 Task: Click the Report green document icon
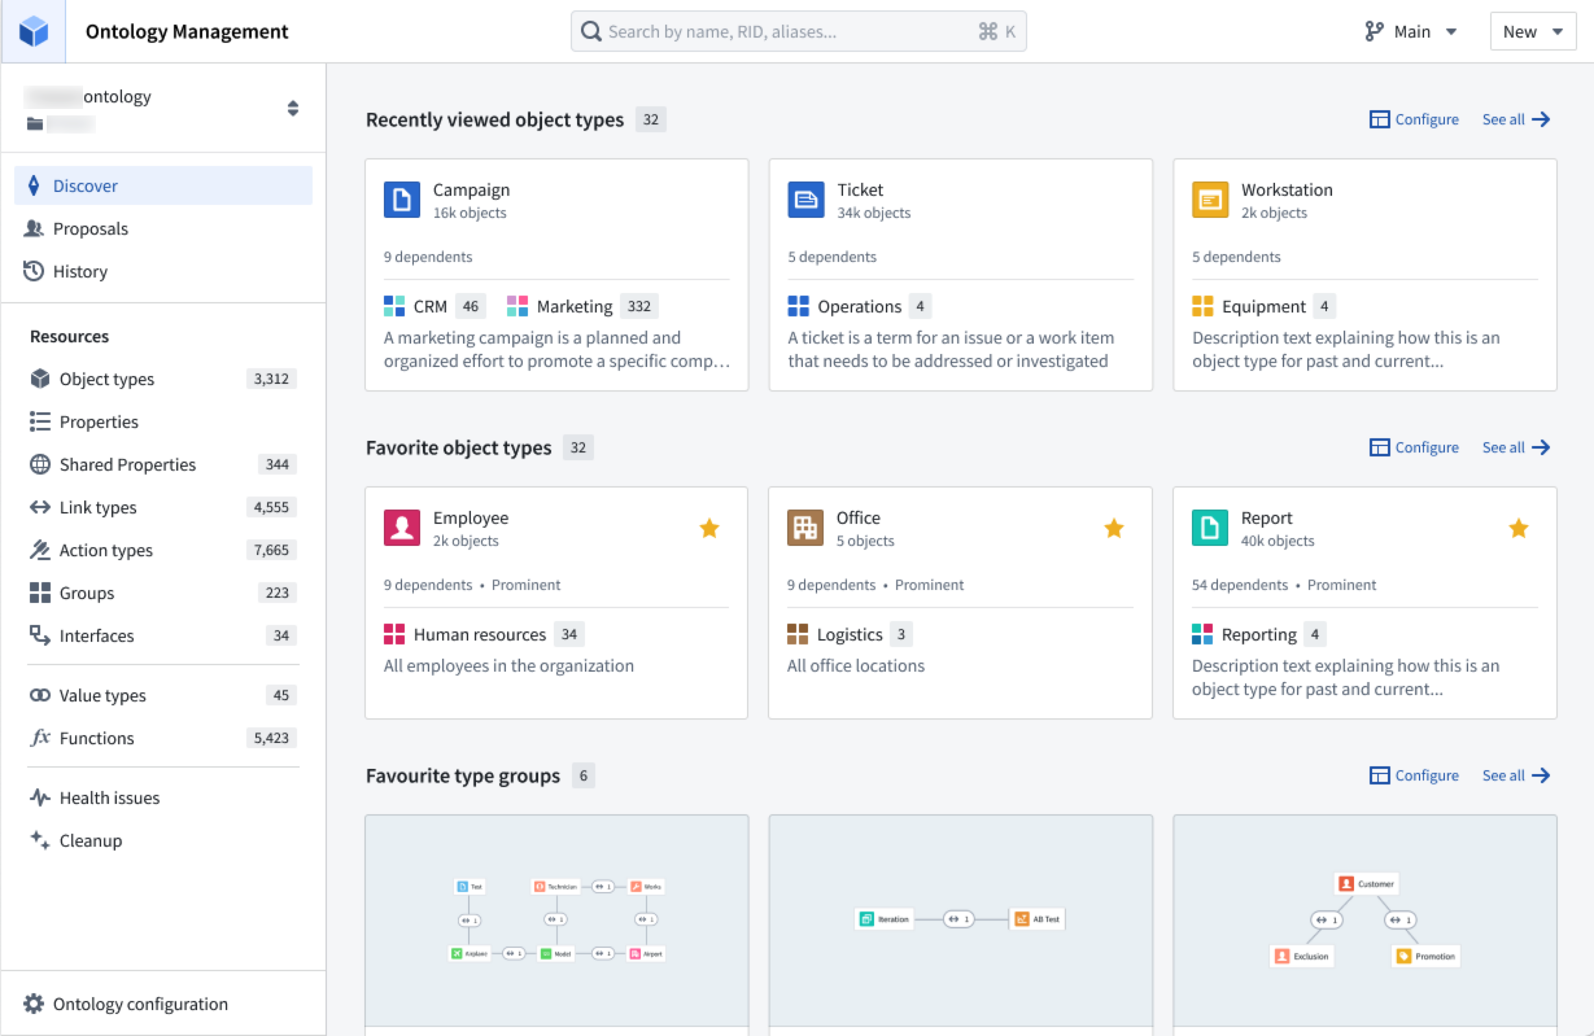coord(1209,528)
